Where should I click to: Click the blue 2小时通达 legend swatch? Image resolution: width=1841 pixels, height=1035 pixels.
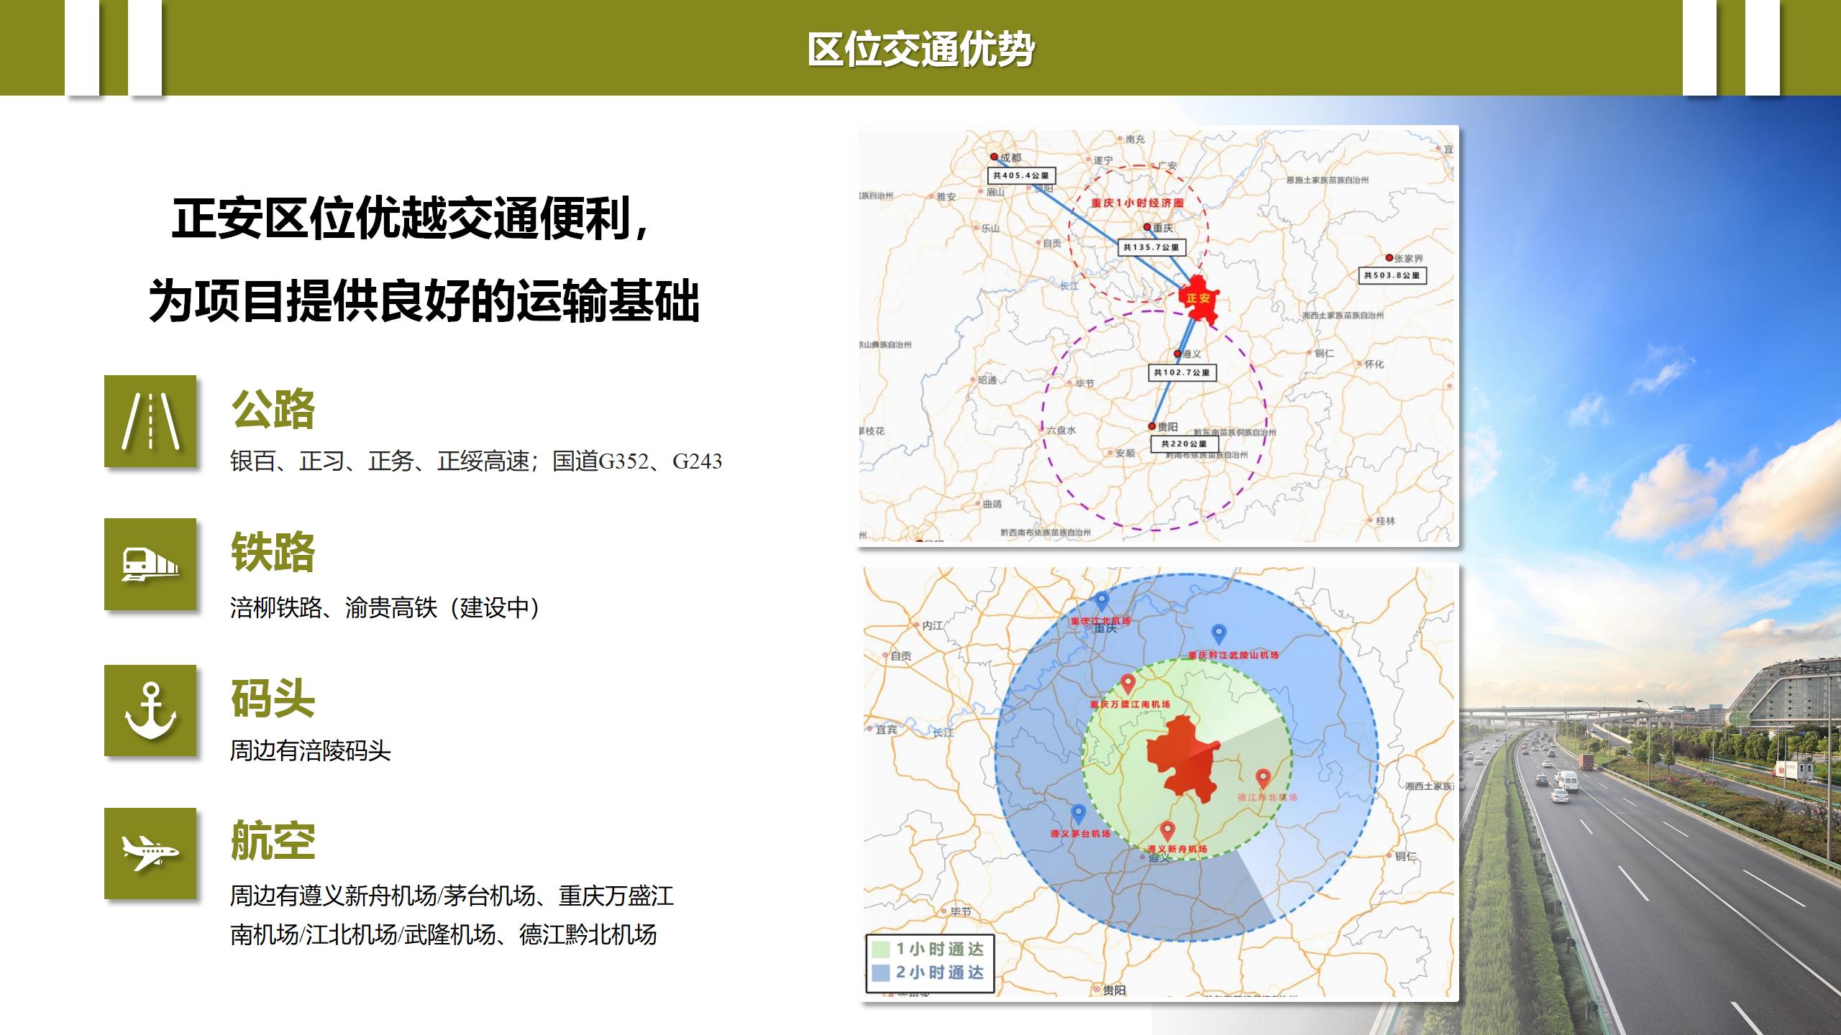880,973
